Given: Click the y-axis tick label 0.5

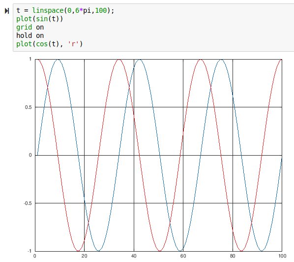Looking at the screenshot, I should tap(29, 107).
